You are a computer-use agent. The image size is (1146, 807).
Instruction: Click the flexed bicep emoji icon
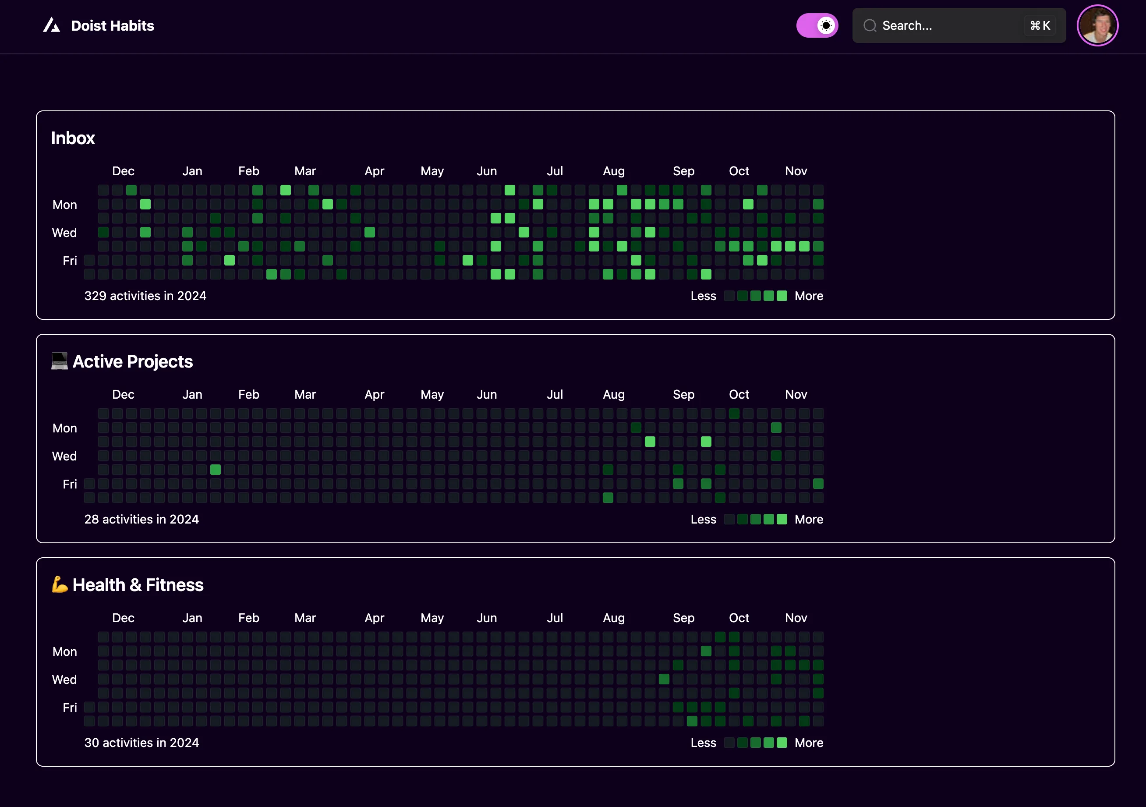[x=60, y=584]
